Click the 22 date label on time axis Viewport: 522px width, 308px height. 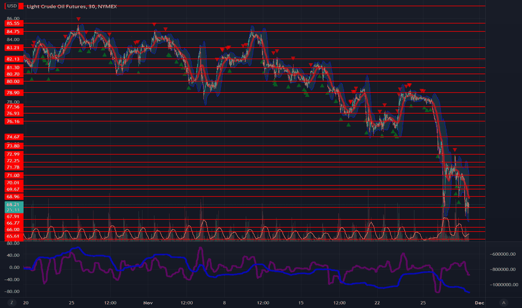pos(377,302)
